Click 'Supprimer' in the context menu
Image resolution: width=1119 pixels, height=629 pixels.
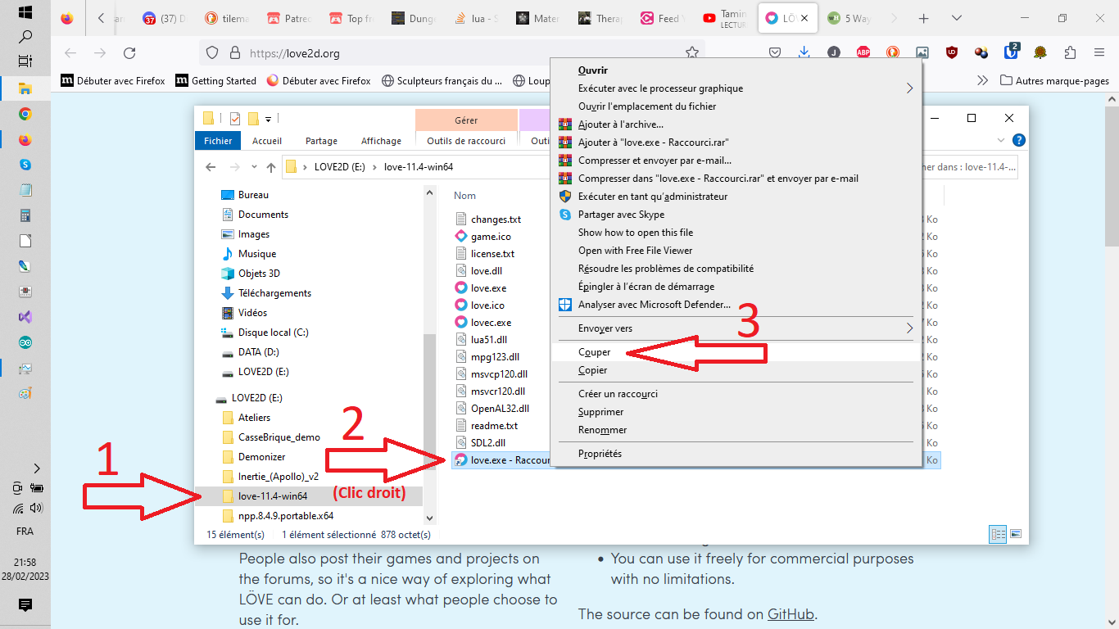(736, 412)
